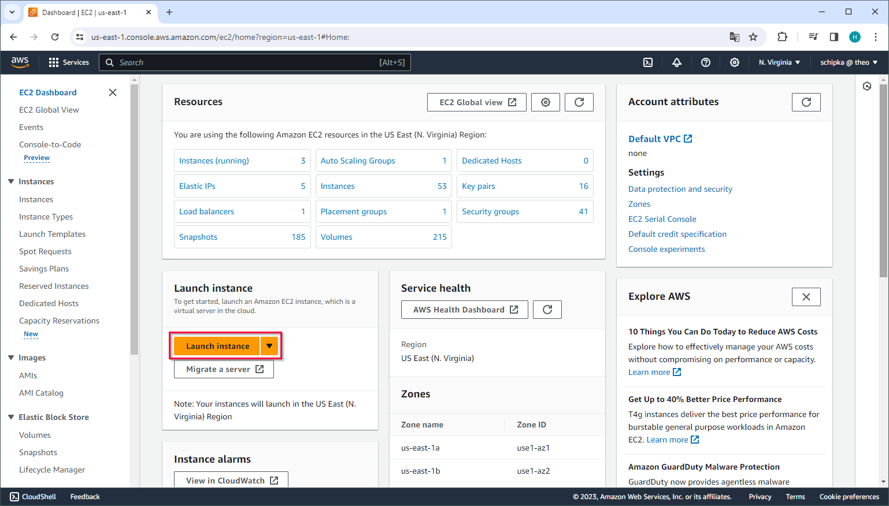Image resolution: width=889 pixels, height=506 pixels.
Task: Open AWS Health Dashboard button
Action: pos(465,310)
